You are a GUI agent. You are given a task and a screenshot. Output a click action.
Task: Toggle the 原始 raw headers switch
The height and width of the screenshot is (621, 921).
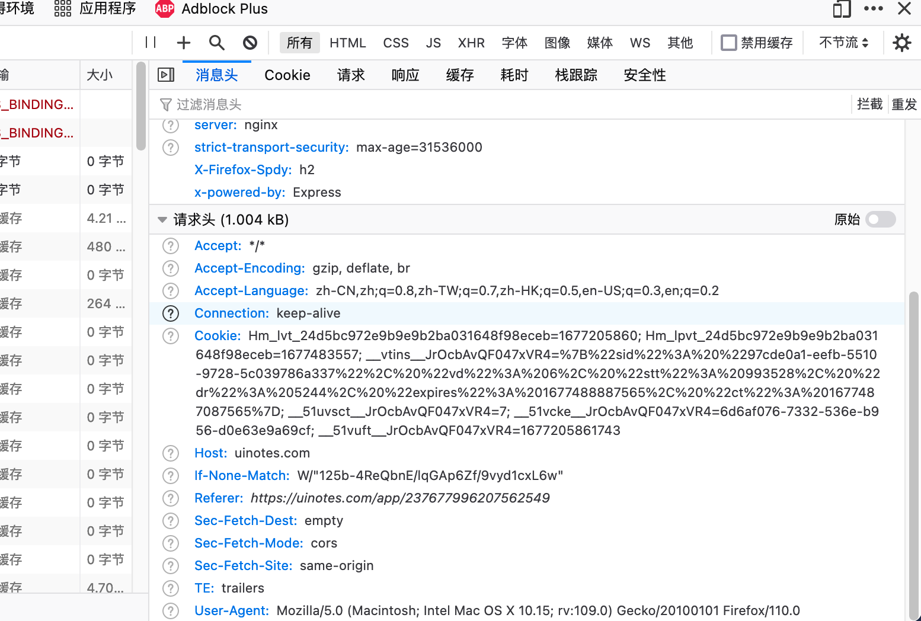880,220
